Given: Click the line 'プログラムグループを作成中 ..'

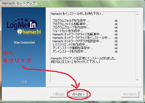Looking at the screenshot, I should pyautogui.click(x=71, y=27).
